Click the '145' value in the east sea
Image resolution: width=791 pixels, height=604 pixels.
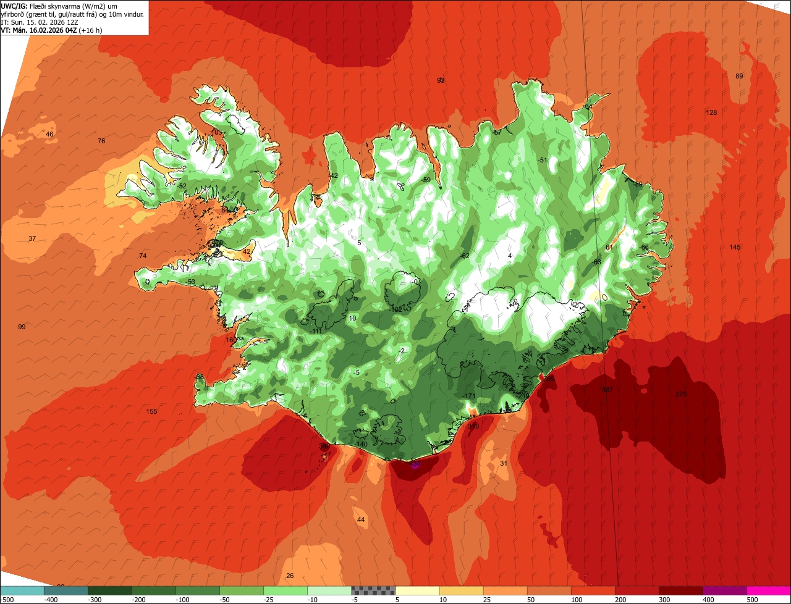(734, 247)
